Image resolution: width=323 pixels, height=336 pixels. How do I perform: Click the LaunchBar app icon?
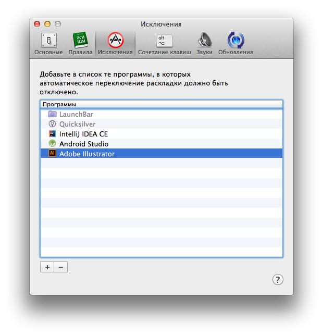tap(52, 114)
